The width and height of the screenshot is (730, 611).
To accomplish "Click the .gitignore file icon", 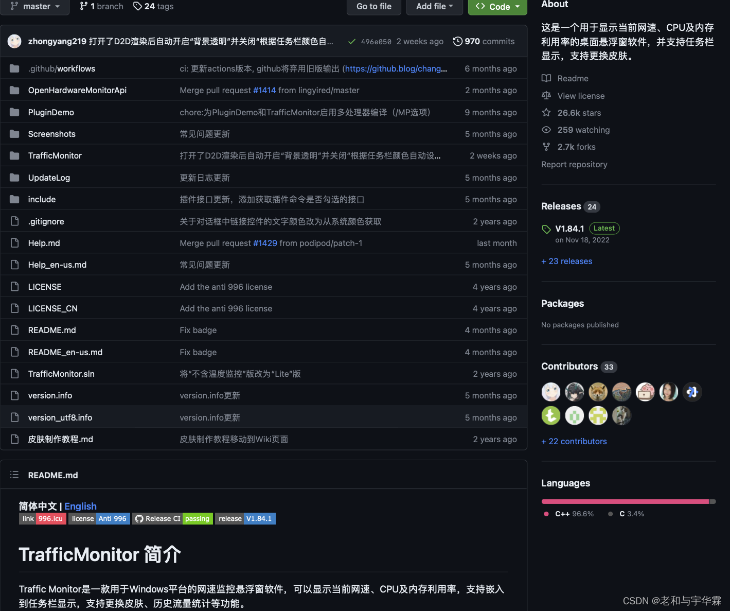I will [x=14, y=221].
